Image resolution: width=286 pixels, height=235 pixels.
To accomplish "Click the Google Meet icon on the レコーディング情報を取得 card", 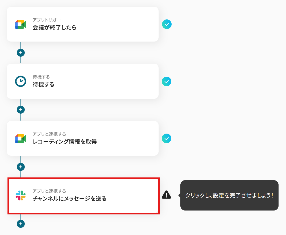I will pos(20,138).
